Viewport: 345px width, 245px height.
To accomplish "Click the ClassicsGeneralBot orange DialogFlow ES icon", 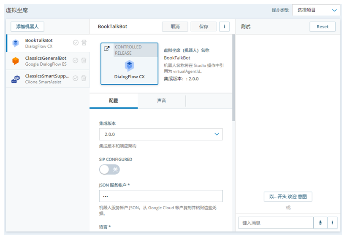I will pos(16,61).
